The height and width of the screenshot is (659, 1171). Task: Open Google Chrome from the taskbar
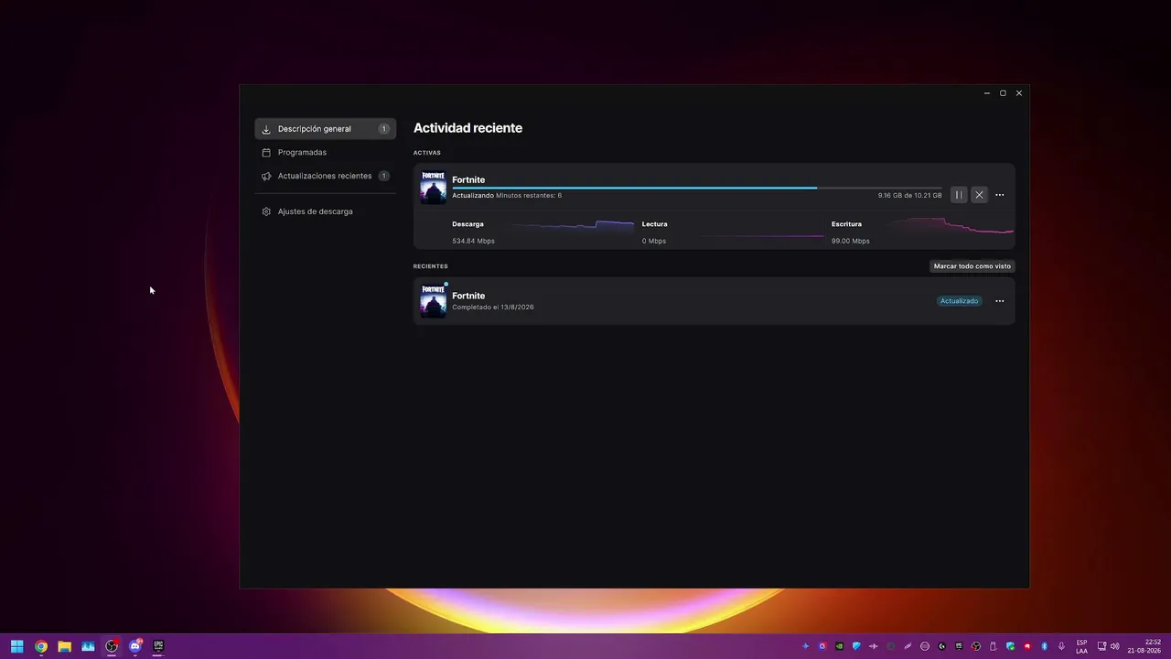tap(41, 646)
